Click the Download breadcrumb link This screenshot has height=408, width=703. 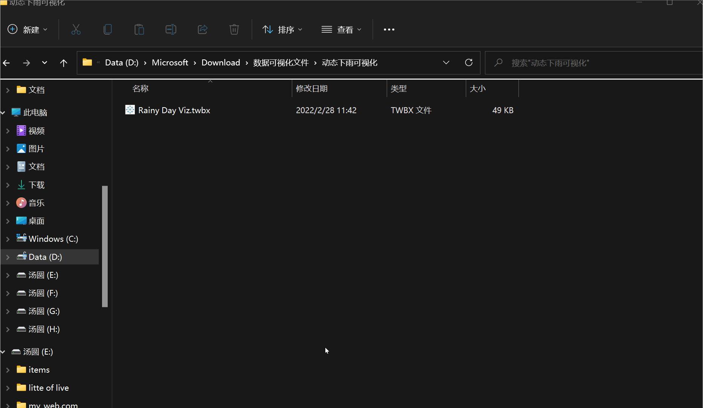[221, 62]
